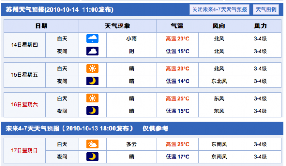
Task: Click the moon icon for 15日 night
Action: pyautogui.click(x=93, y=81)
